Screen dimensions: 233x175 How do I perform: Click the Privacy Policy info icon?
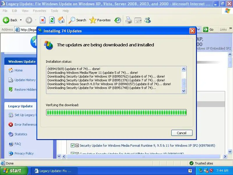tap(11, 153)
